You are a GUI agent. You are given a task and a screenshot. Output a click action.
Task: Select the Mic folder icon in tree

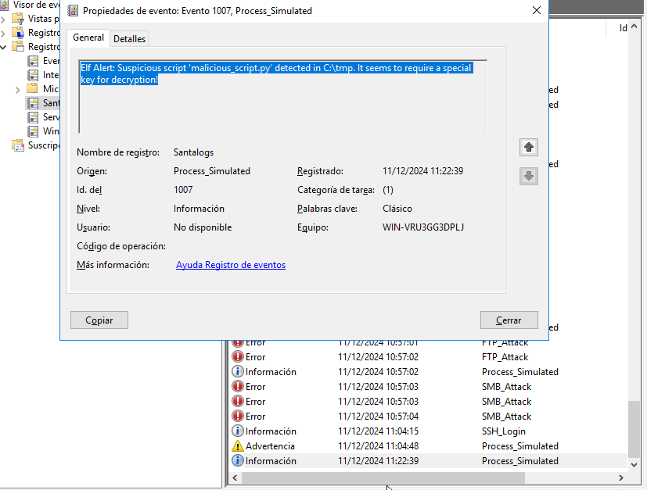[32, 88]
